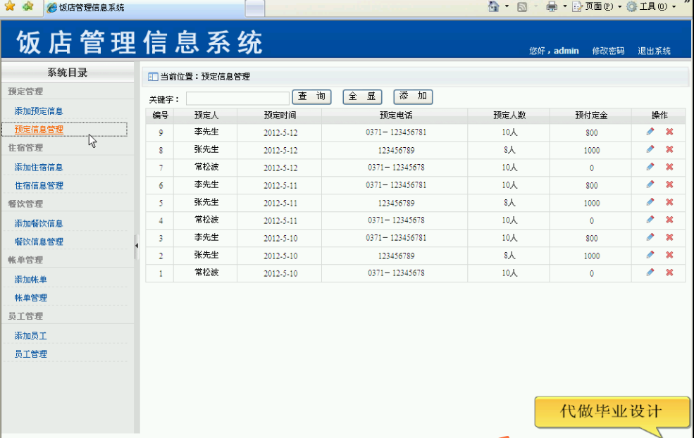Click the Add to Favorites icon

point(28,6)
